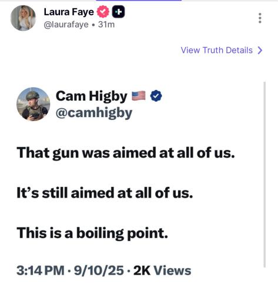Open View Truth Details link
This screenshot has height=294, width=278.
click(x=217, y=50)
